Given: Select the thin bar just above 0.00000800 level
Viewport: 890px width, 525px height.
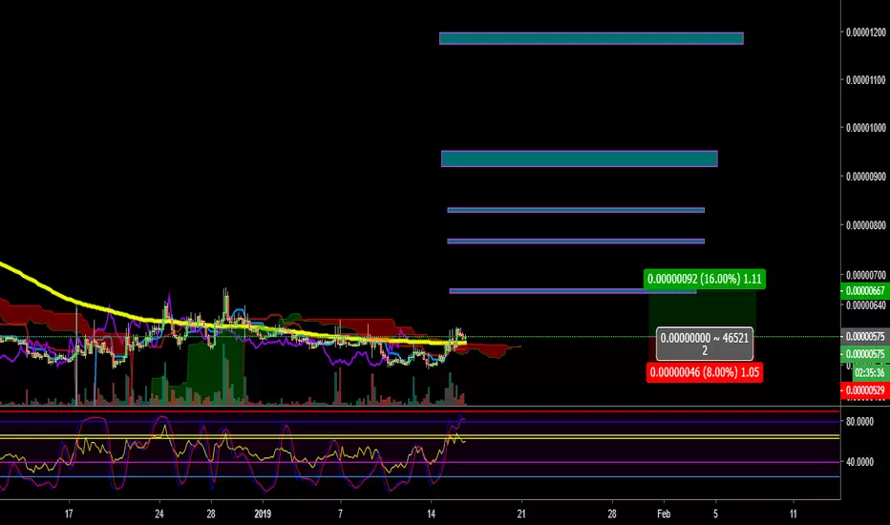Looking at the screenshot, I should tap(576, 210).
